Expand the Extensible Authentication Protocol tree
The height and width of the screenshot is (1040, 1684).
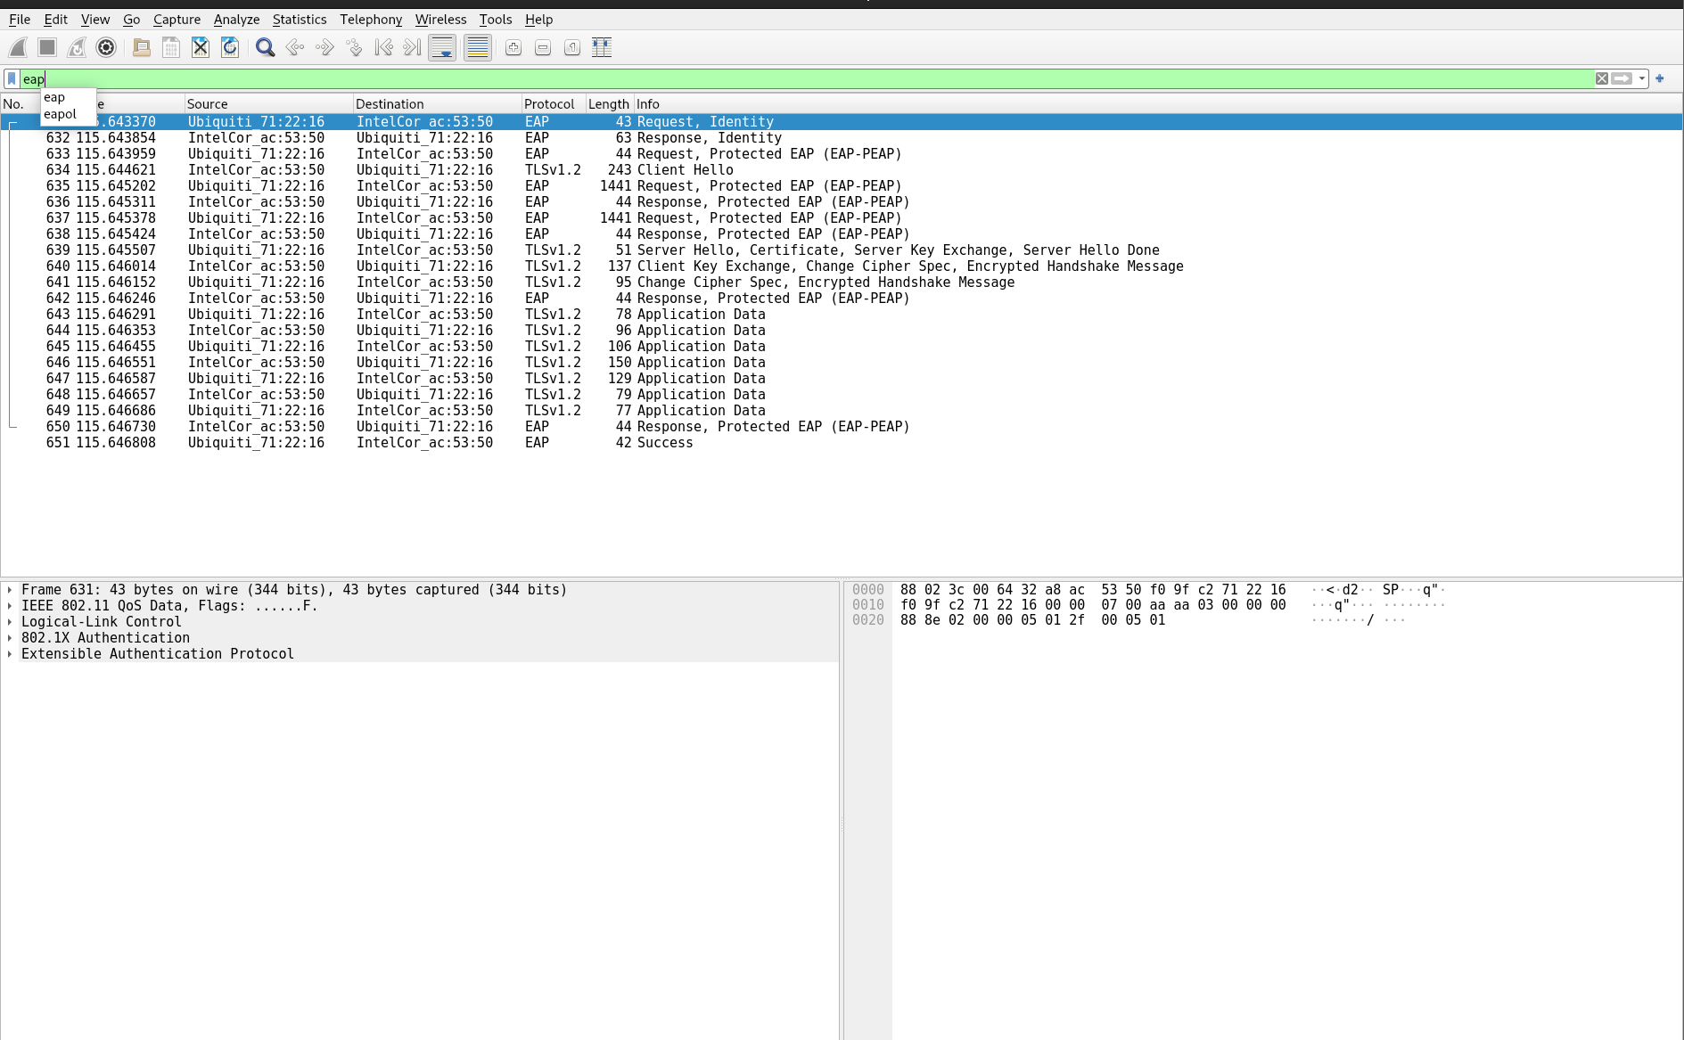coord(10,654)
